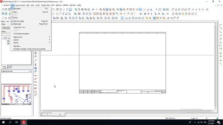223x125 pixels.
Task: Select the ellipse drawing tool
Action: [36, 56]
